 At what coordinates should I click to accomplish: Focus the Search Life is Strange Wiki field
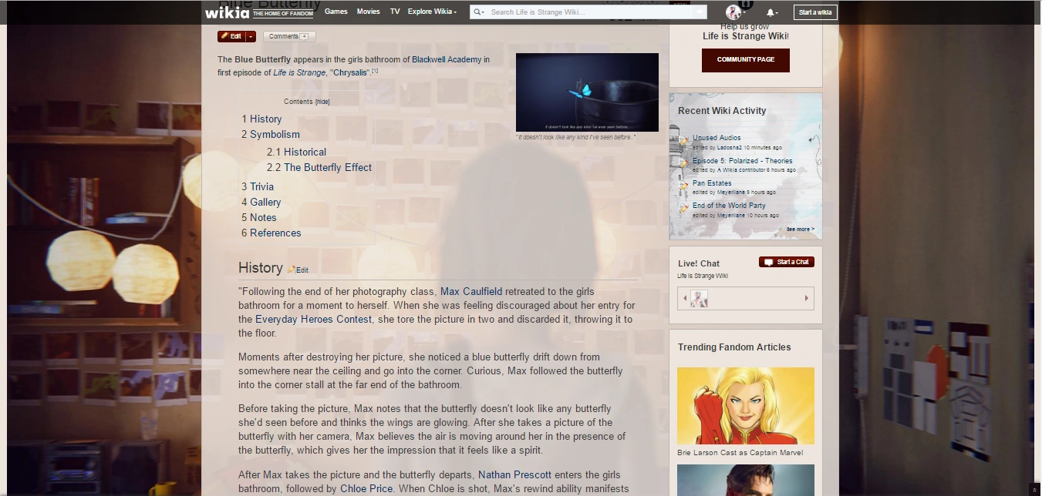click(590, 12)
